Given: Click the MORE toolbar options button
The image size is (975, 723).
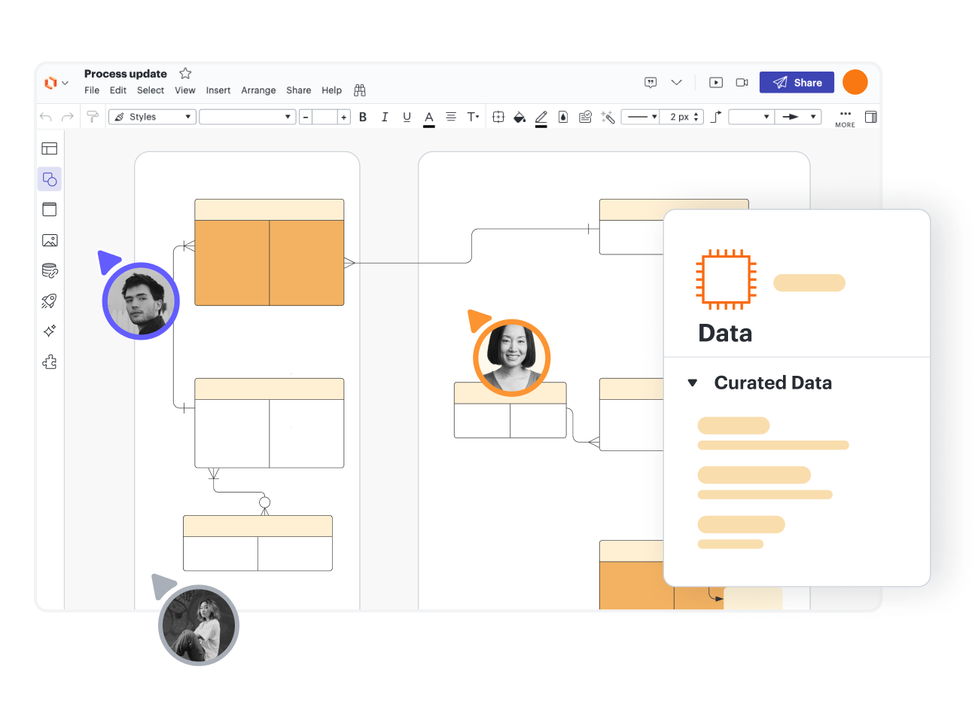Looking at the screenshot, I should (845, 117).
